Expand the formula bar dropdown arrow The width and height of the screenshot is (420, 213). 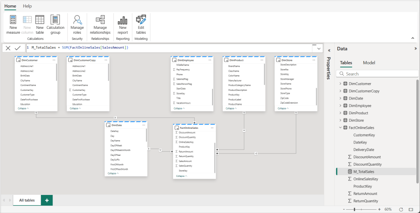point(318,48)
